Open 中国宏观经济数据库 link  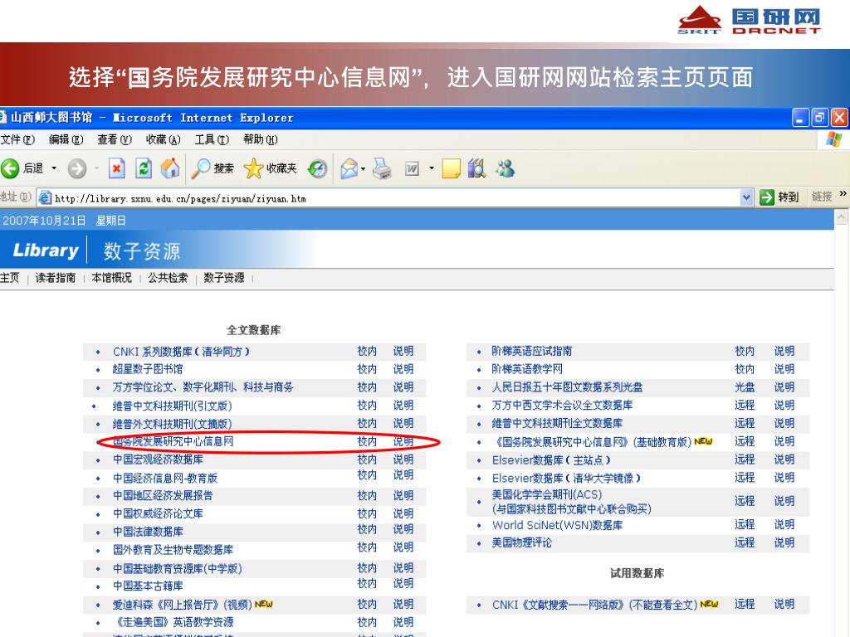pyautogui.click(x=158, y=460)
